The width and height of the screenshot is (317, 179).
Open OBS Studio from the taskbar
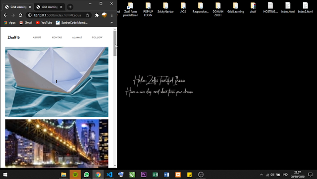click(201, 175)
